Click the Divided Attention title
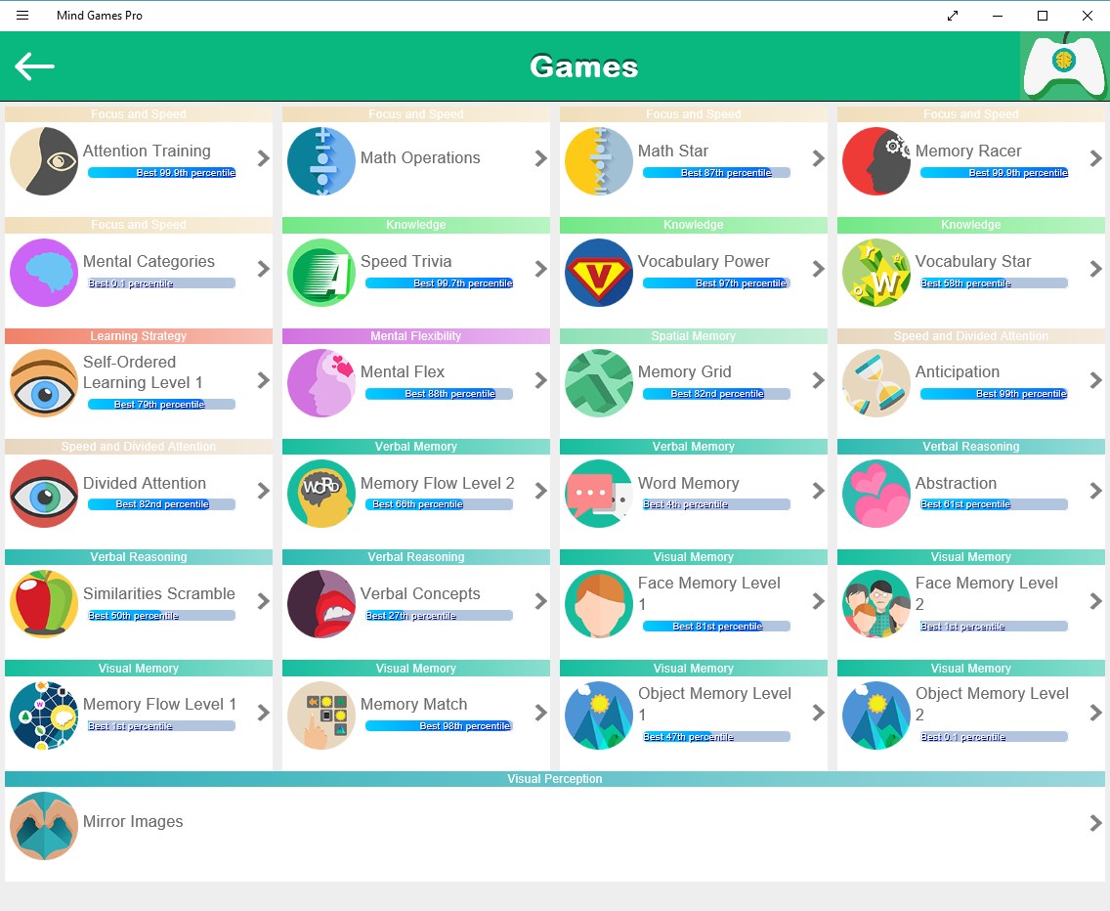 click(x=145, y=483)
